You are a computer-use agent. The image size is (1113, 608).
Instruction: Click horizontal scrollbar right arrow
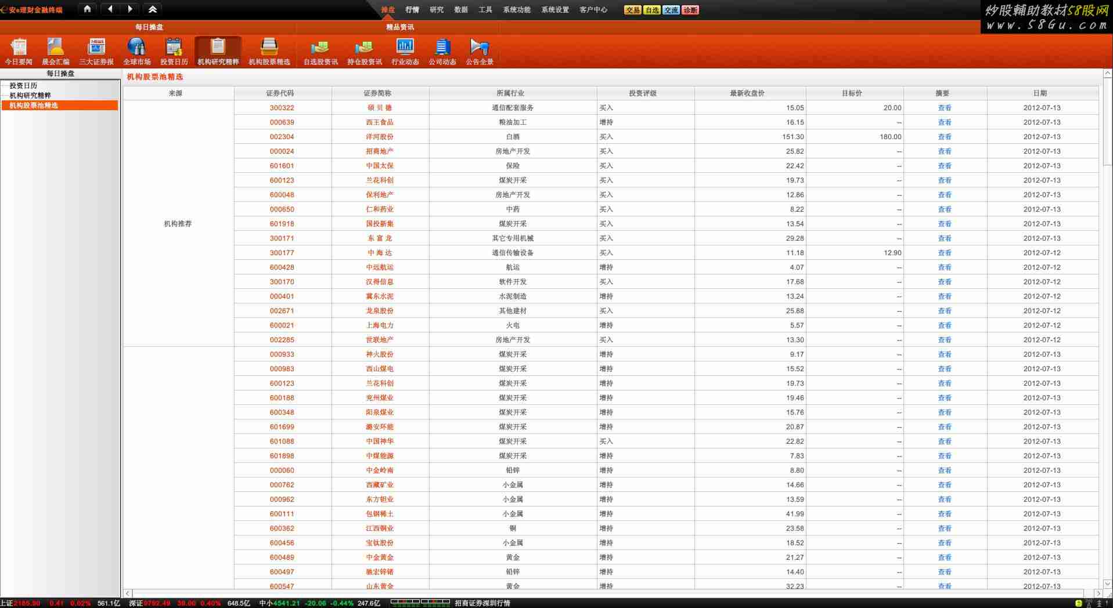[1098, 593]
